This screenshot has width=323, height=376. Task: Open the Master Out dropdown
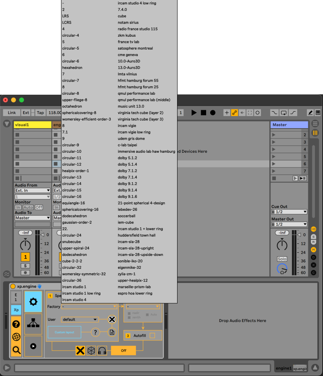(x=289, y=224)
